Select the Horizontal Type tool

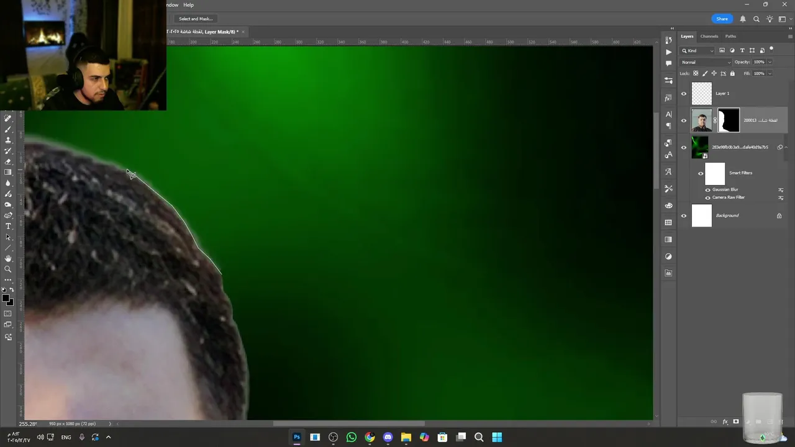8,226
